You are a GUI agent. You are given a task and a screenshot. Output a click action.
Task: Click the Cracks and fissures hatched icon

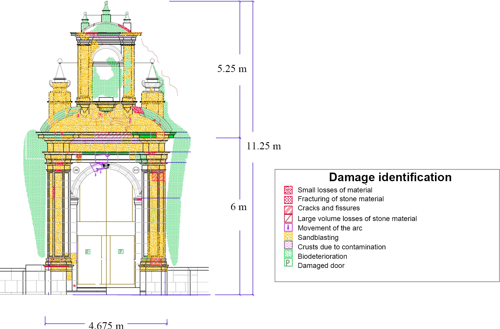coord(288,209)
